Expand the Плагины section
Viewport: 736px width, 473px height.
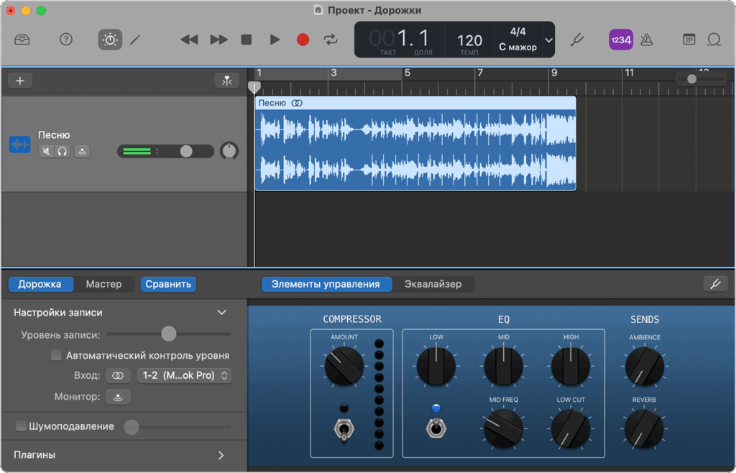[221, 455]
